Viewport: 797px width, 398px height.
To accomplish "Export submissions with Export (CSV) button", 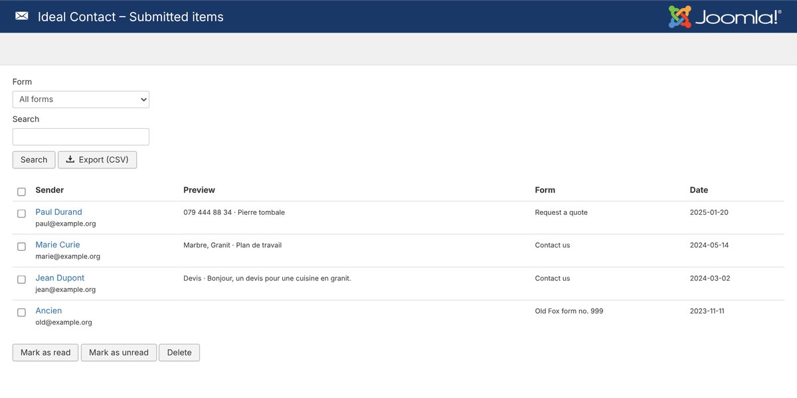I will (98, 160).
